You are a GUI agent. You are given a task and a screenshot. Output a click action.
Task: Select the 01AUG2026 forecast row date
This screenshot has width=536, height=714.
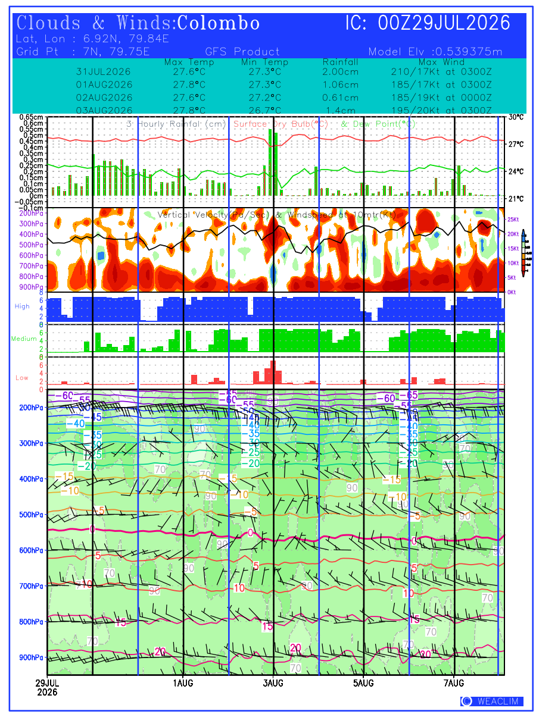(104, 84)
